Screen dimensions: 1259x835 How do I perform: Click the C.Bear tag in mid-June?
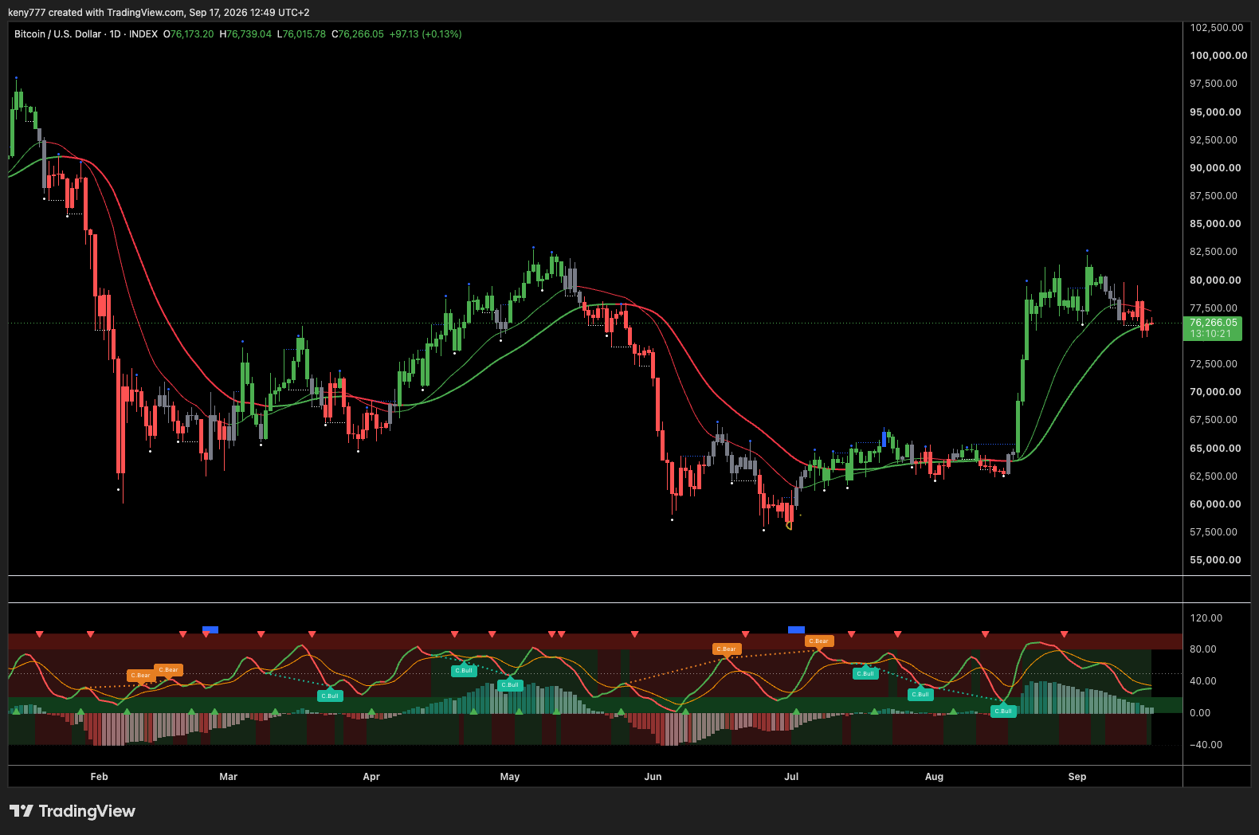(x=727, y=649)
